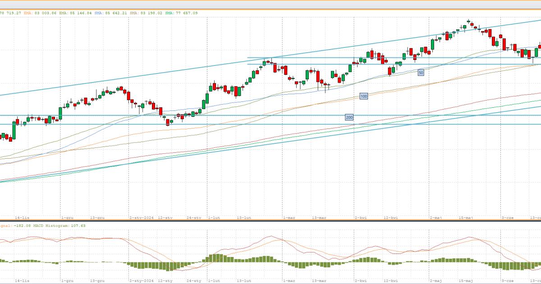Click the 2-sty-2024 date on price axis
541x284 pixels.
(x=142, y=218)
